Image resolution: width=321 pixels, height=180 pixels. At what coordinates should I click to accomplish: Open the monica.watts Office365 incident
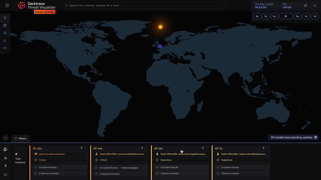click(x=123, y=154)
